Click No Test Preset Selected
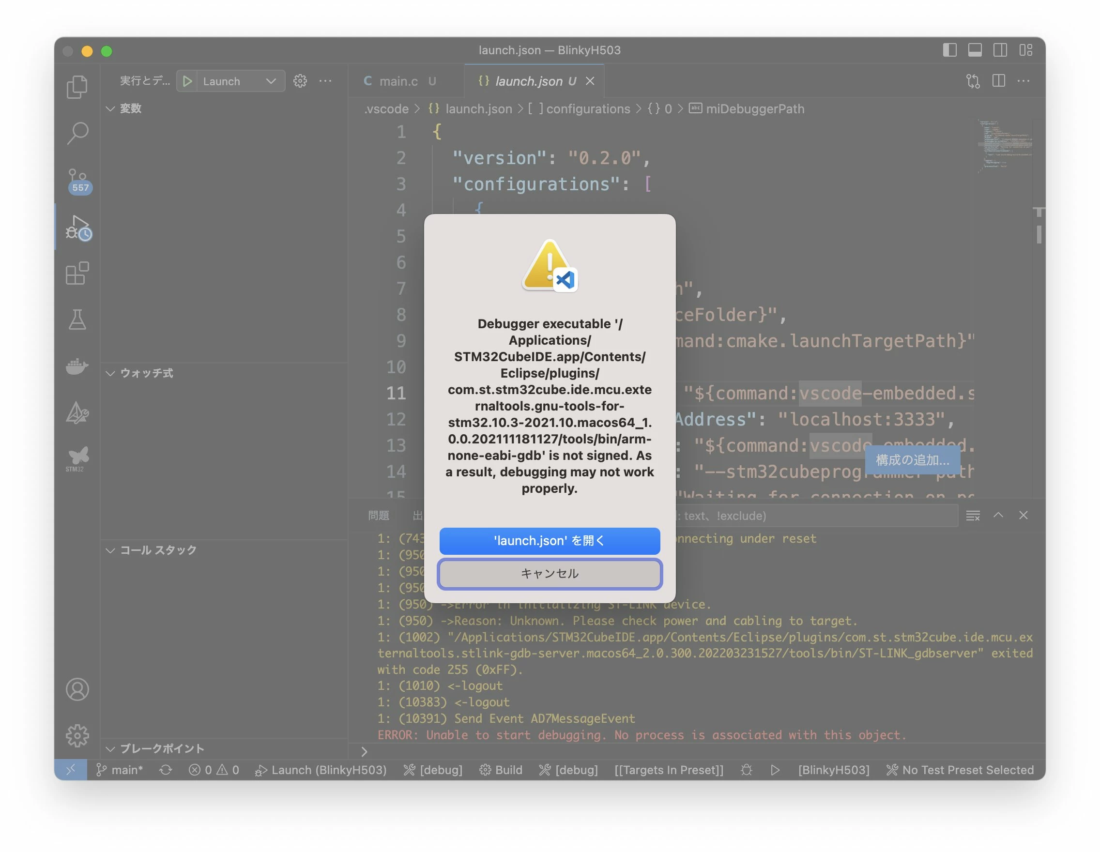Viewport: 1100px width, 852px height. click(x=960, y=770)
